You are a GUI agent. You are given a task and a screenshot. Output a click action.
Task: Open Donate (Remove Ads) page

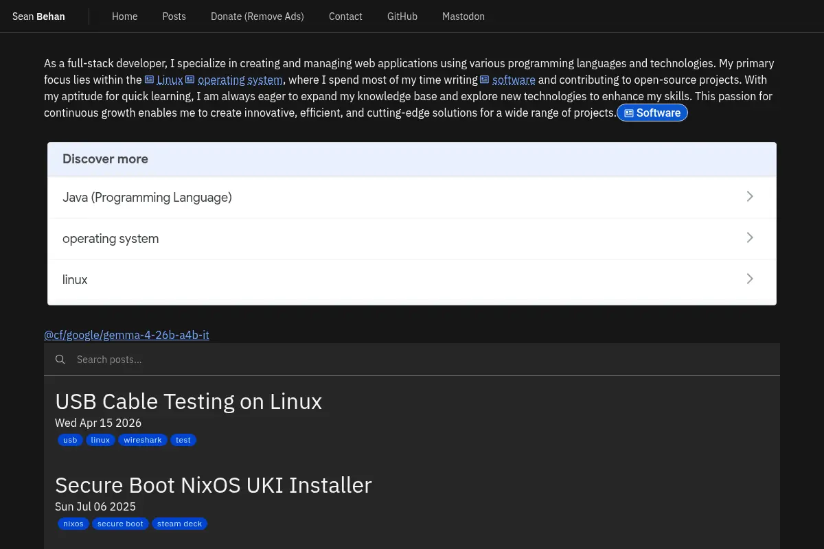(257, 16)
